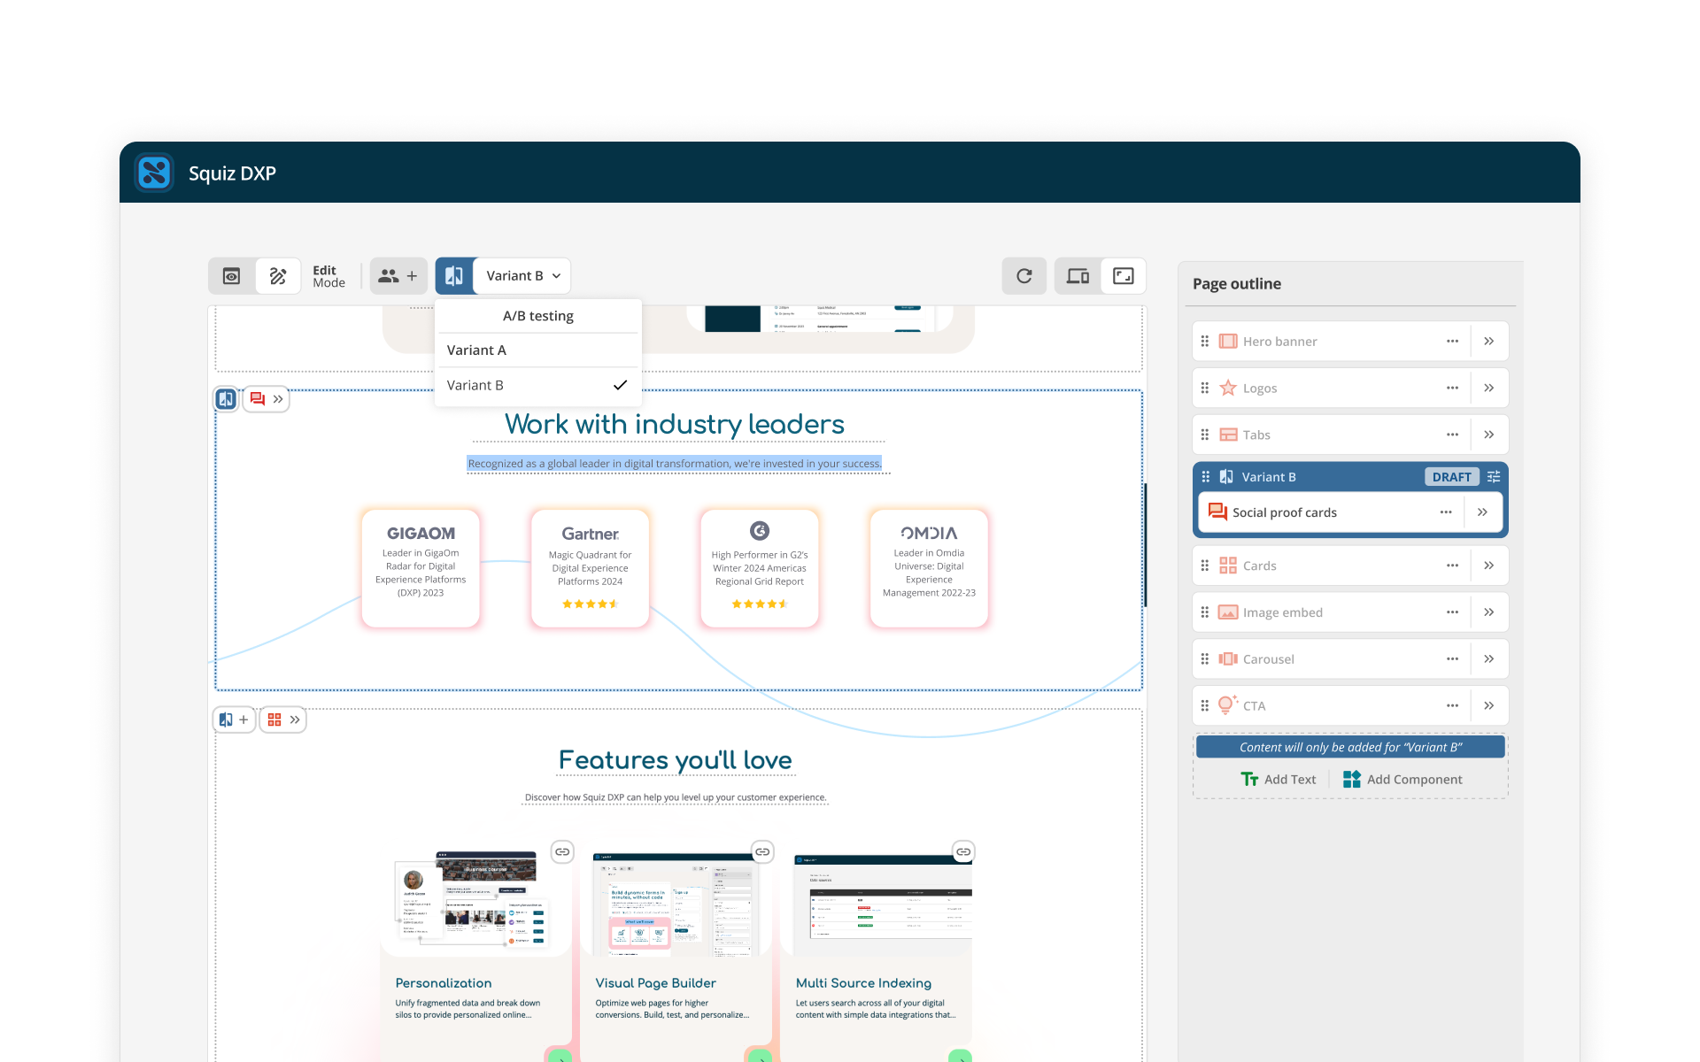Click Add Text button
The height and width of the screenshot is (1062, 1700).
1279,780
